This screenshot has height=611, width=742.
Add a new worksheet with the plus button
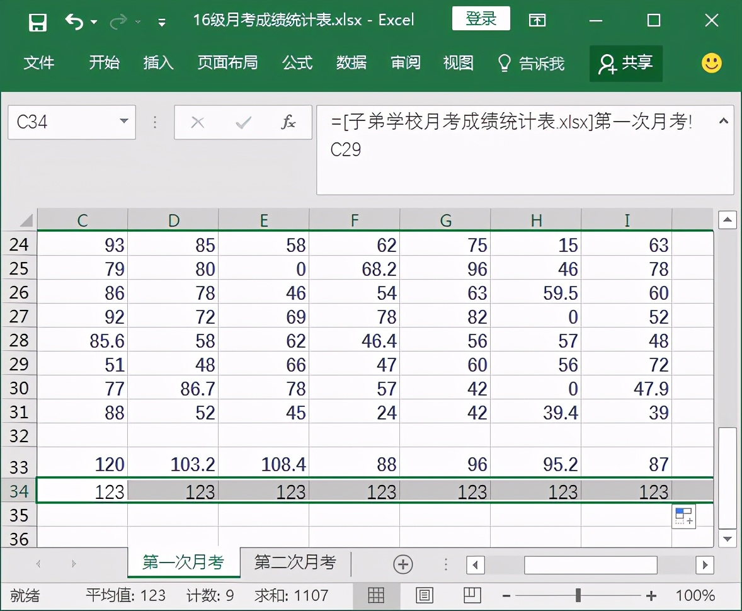pos(402,564)
